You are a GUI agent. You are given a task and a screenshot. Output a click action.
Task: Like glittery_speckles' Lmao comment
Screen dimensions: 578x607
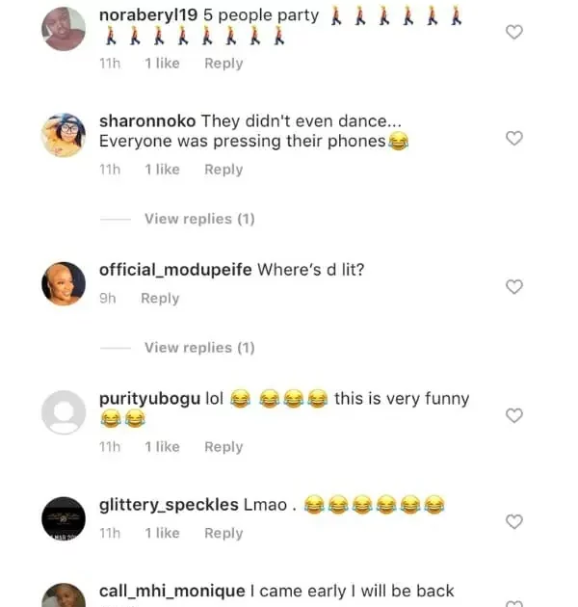[x=514, y=521]
